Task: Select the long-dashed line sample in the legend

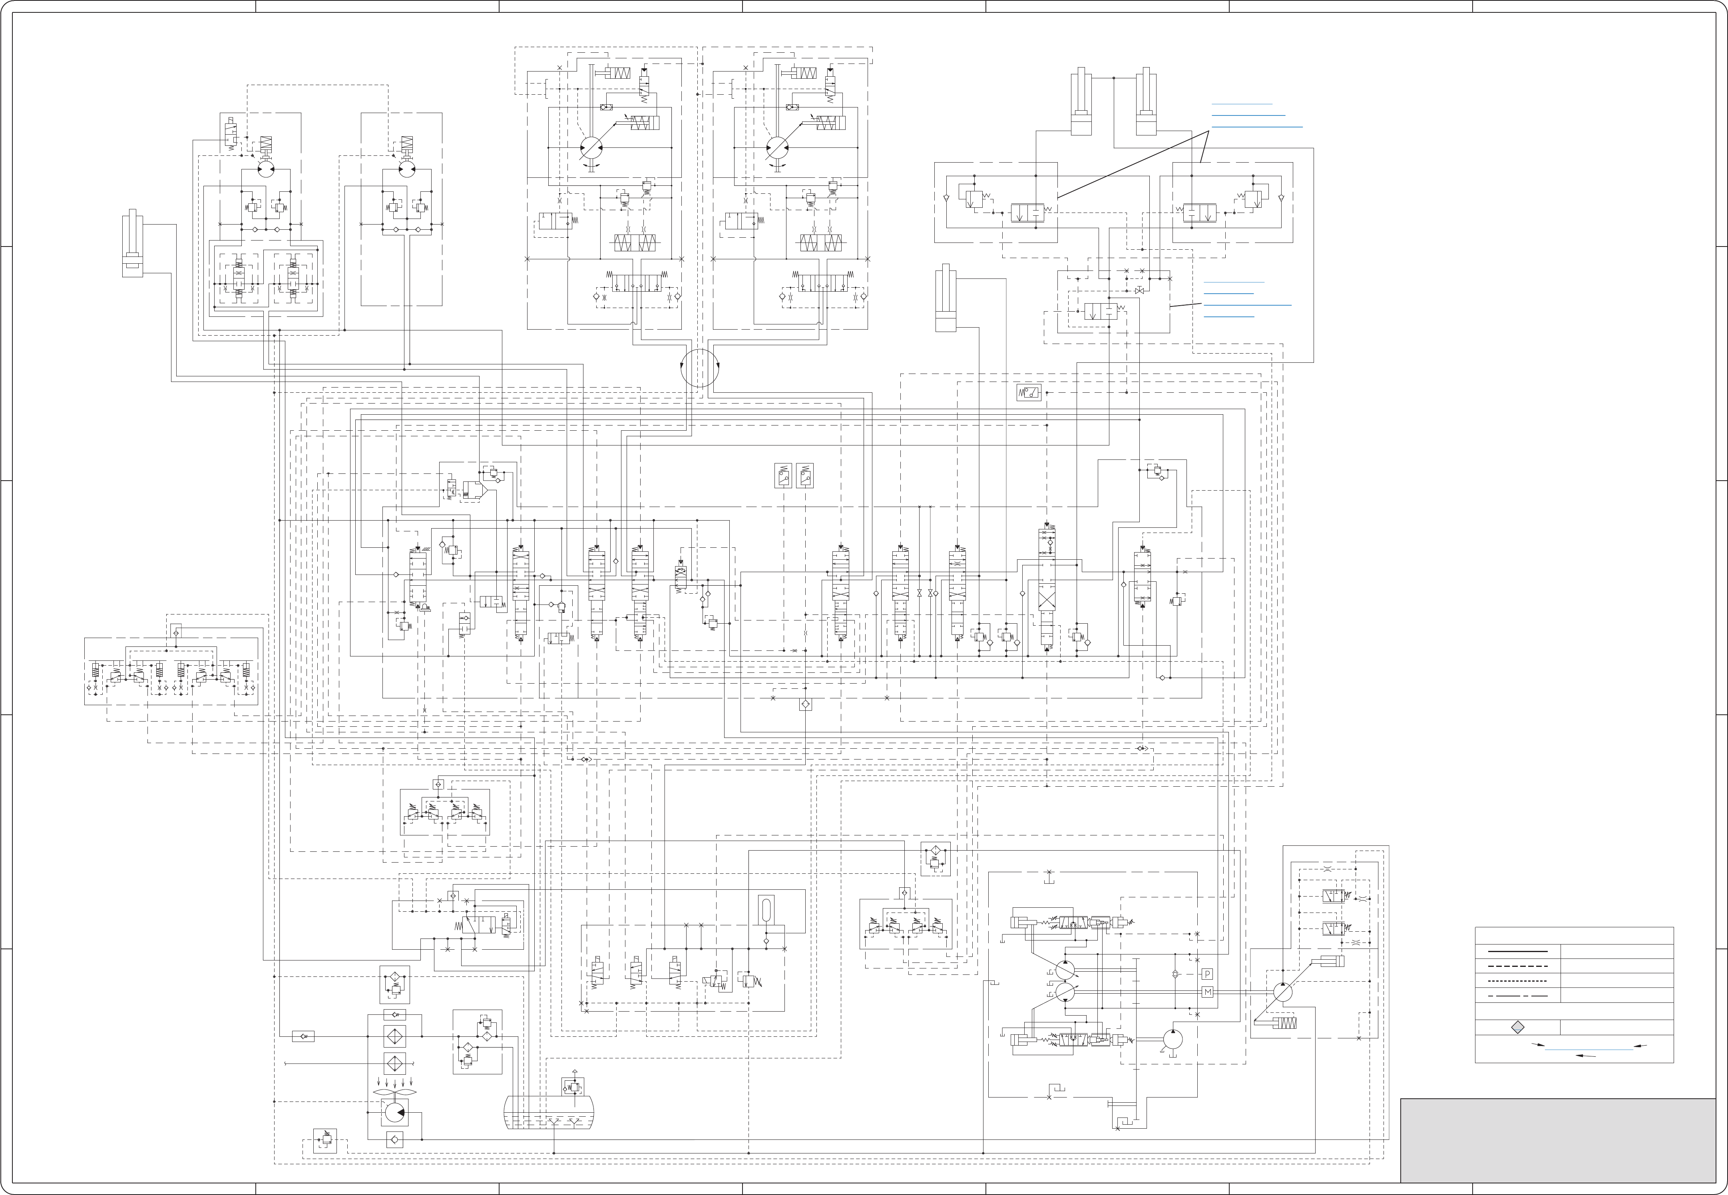Action: (1517, 966)
